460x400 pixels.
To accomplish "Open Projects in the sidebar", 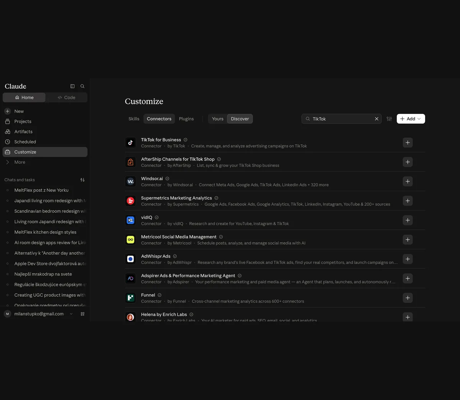I will pyautogui.click(x=45, y=122).
